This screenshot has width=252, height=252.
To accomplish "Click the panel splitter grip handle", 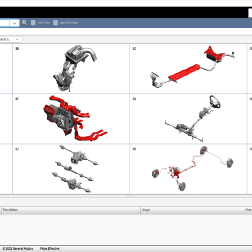I will click(x=130, y=196).
